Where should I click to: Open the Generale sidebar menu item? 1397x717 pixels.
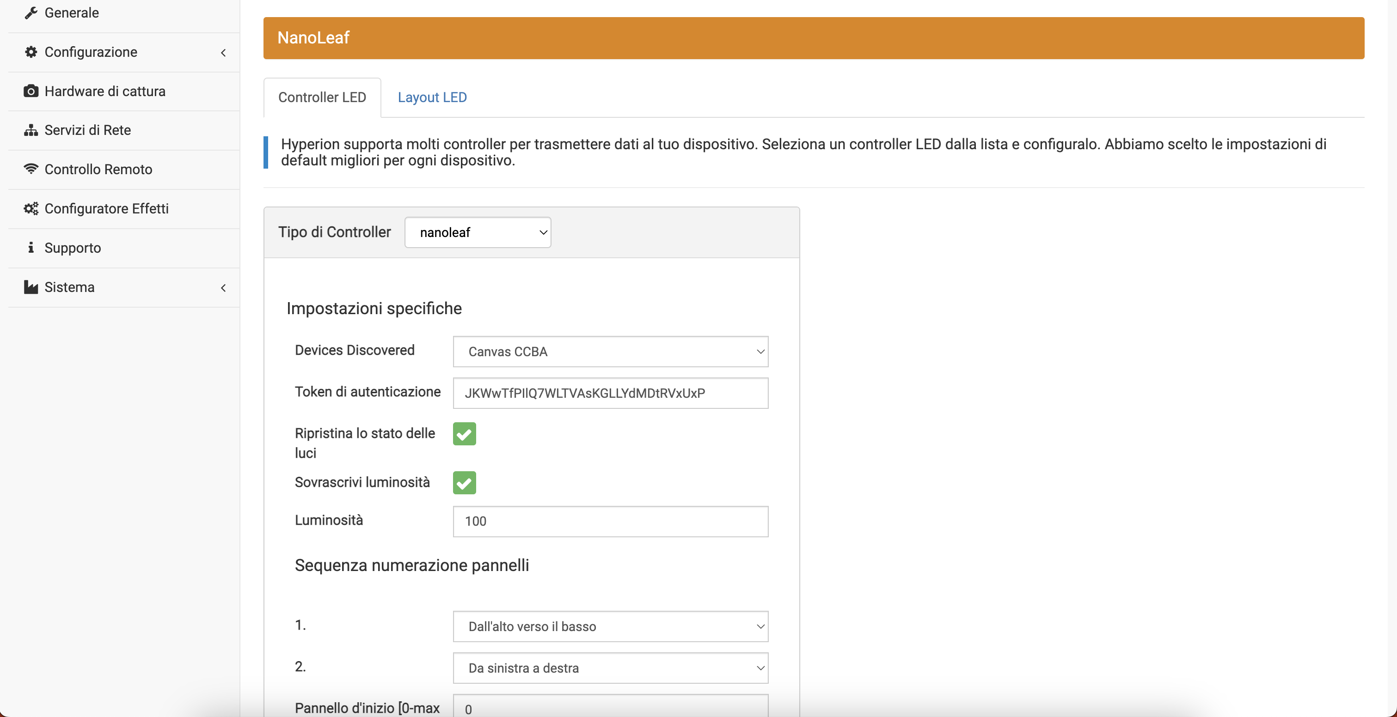pos(124,13)
